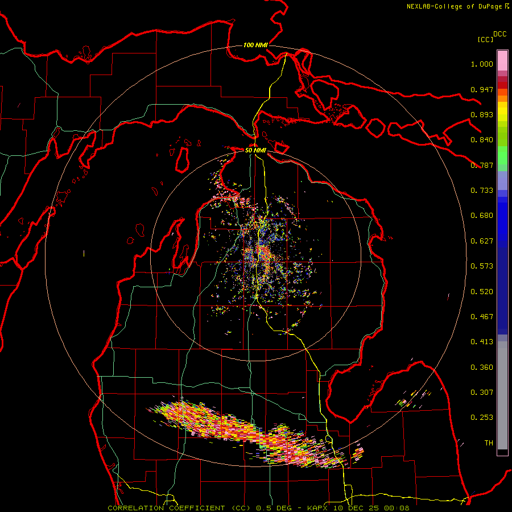The height and width of the screenshot is (512, 512).
Task: Click the 0.893 legend value
Action: click(482, 114)
